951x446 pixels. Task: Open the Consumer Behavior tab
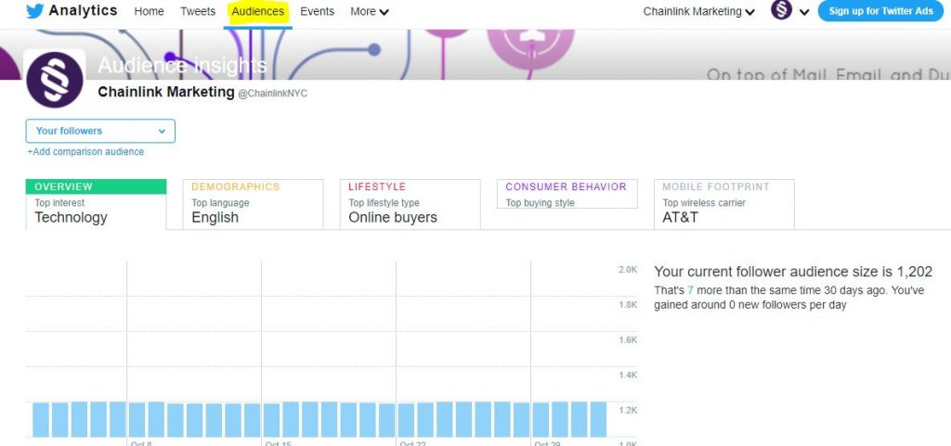tap(567, 194)
